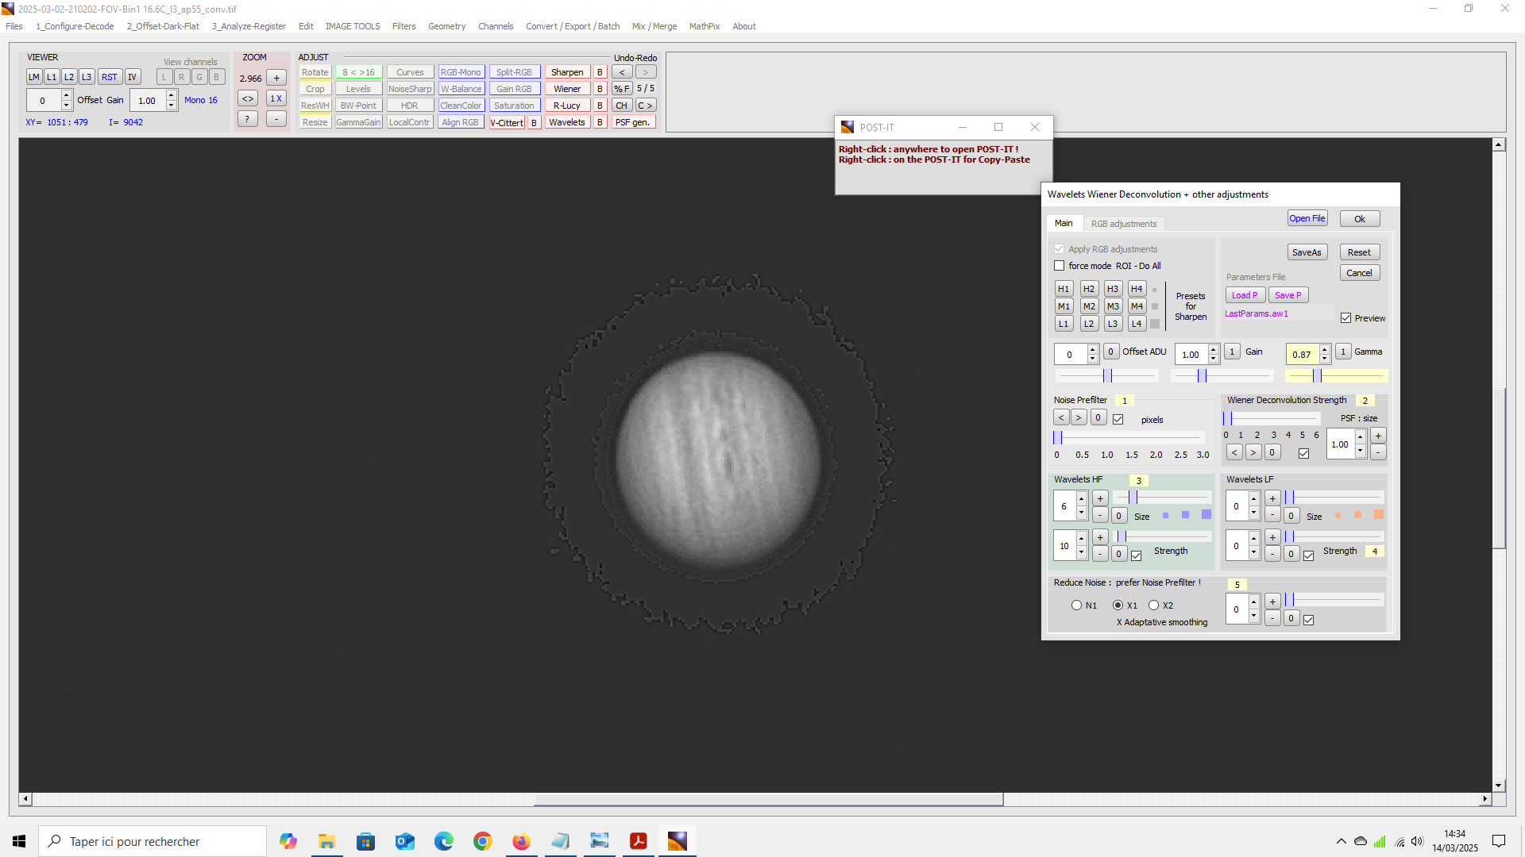The height and width of the screenshot is (857, 1525).
Task: Click the Load P button
Action: (x=1244, y=295)
